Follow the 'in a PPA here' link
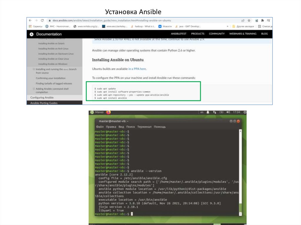Image resolution: width=301 pixels, height=225 pixels. coord(137,69)
